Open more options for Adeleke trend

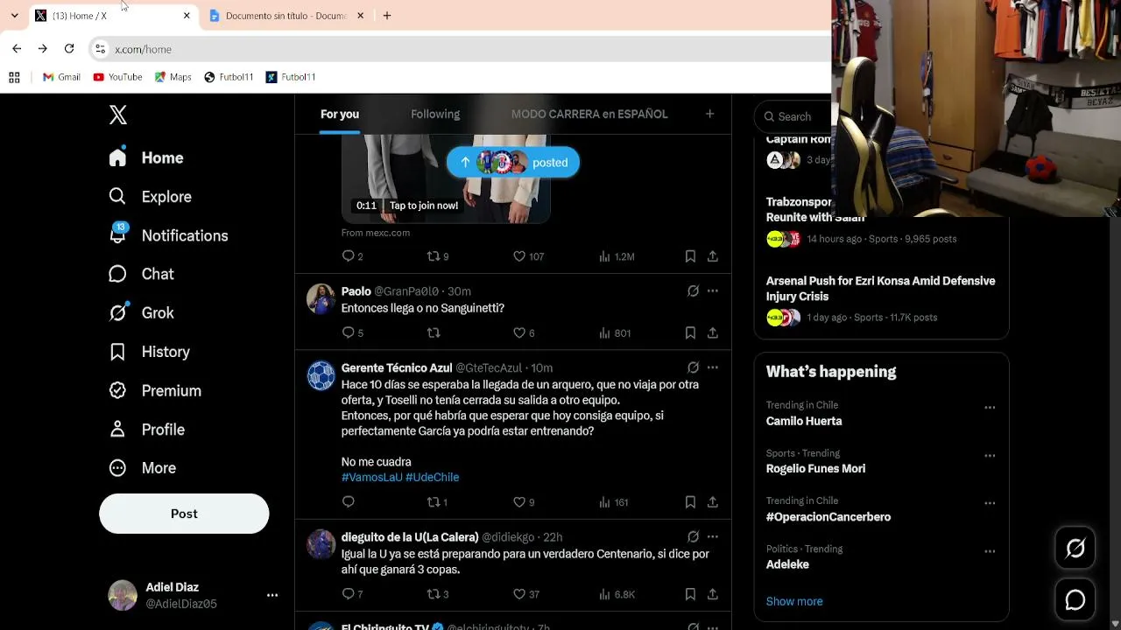tap(990, 552)
